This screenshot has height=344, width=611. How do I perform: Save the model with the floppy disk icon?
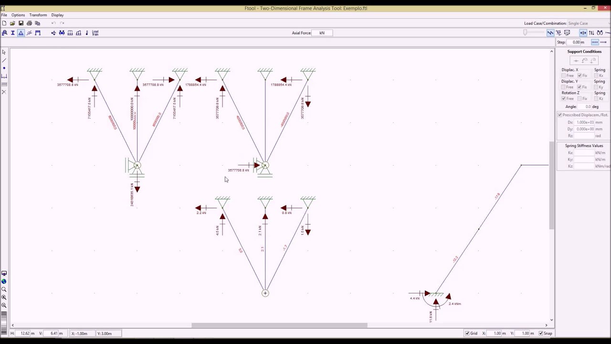point(21,23)
